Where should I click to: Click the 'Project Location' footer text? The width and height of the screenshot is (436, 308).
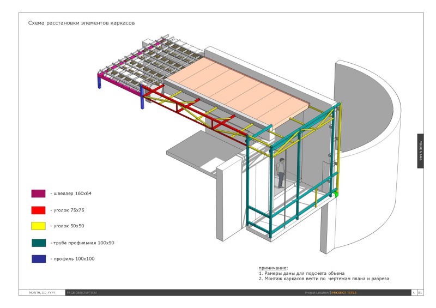(317, 293)
